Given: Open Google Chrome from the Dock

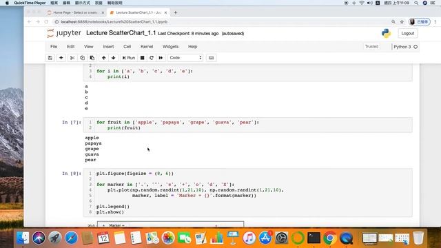Looking at the screenshot, I should pyautogui.click(x=330, y=238).
